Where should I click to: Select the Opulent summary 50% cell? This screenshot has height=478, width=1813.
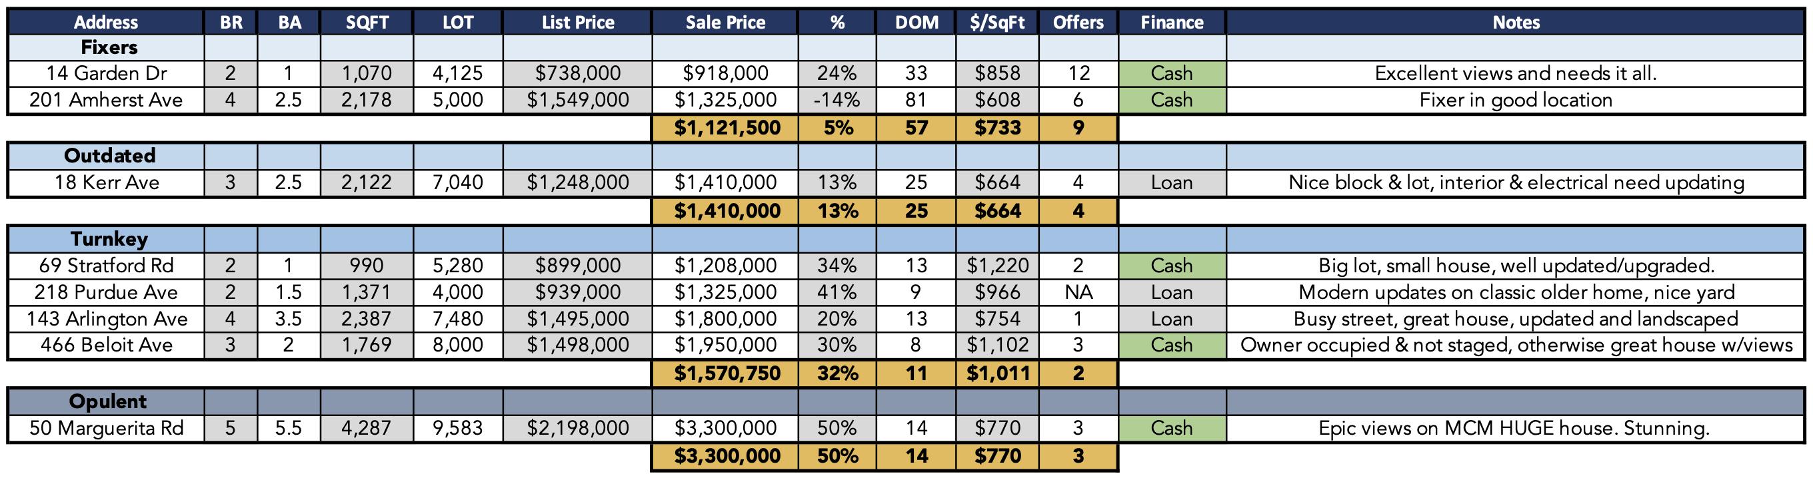(837, 456)
